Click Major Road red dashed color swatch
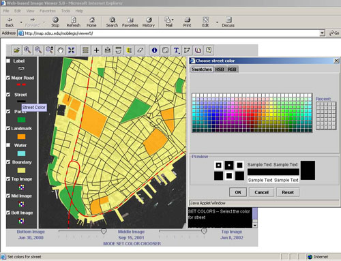The height and width of the screenshot is (261, 341). (x=21, y=85)
